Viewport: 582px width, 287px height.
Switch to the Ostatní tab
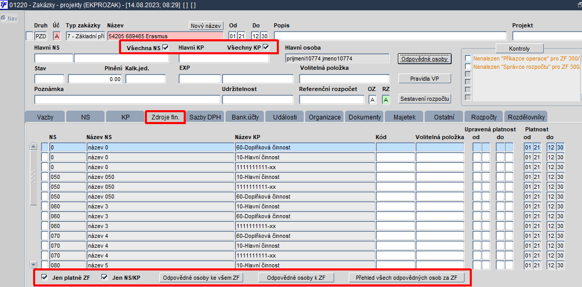pyautogui.click(x=444, y=117)
